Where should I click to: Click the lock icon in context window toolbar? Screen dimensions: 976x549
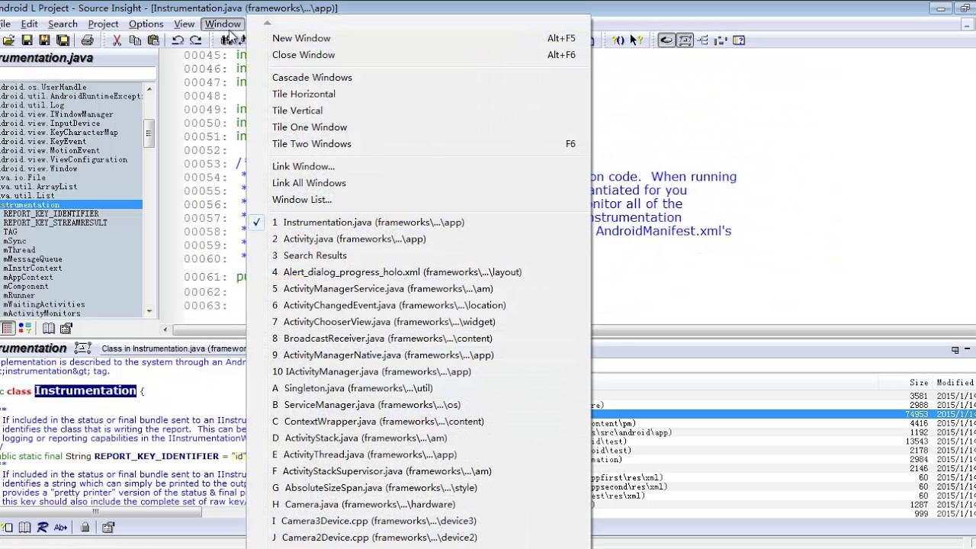click(85, 527)
